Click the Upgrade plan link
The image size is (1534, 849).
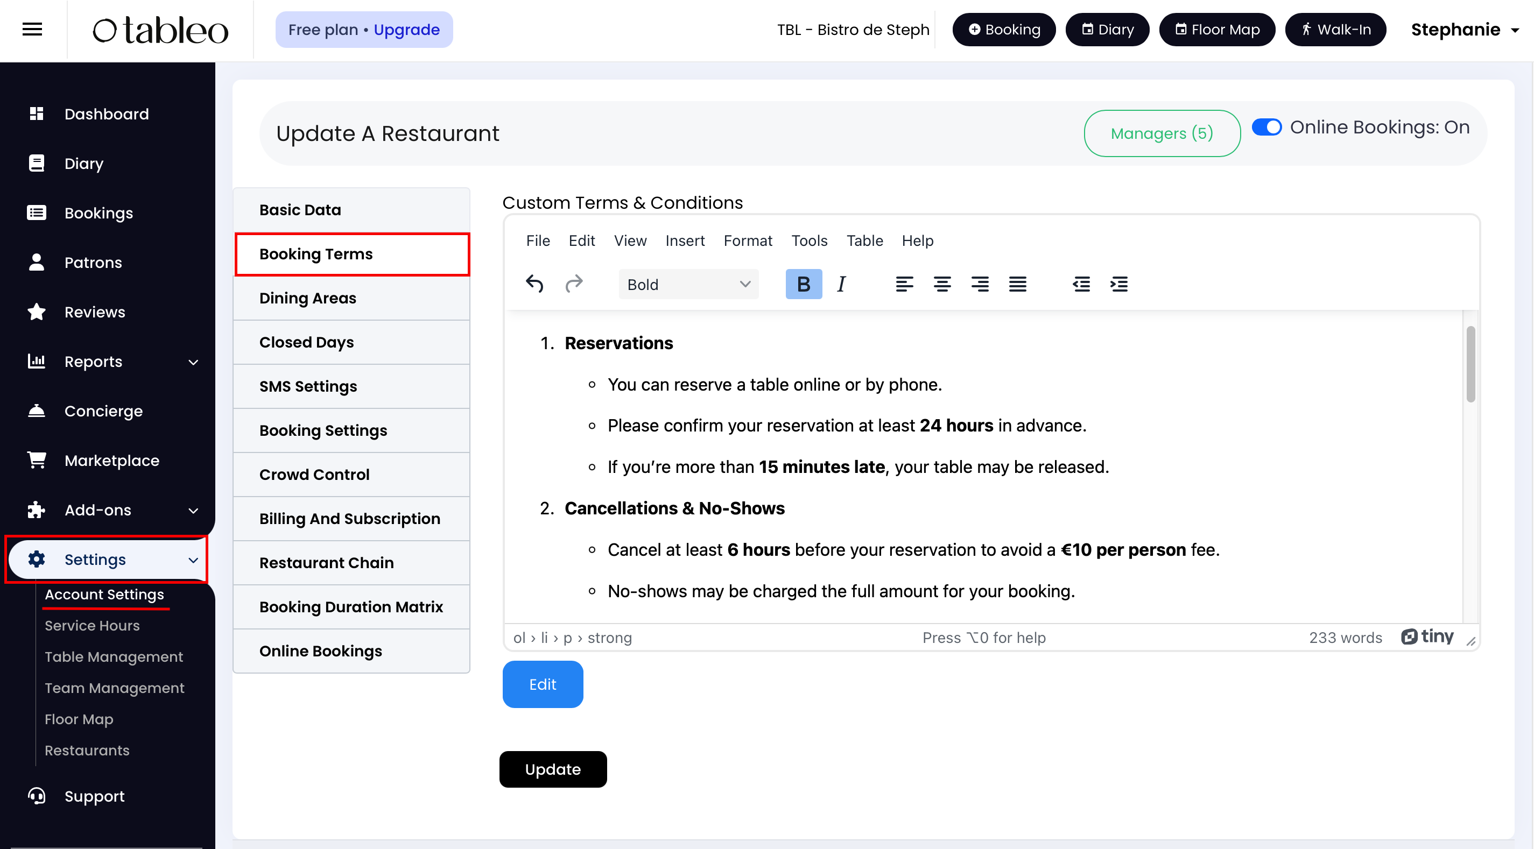[x=406, y=29]
